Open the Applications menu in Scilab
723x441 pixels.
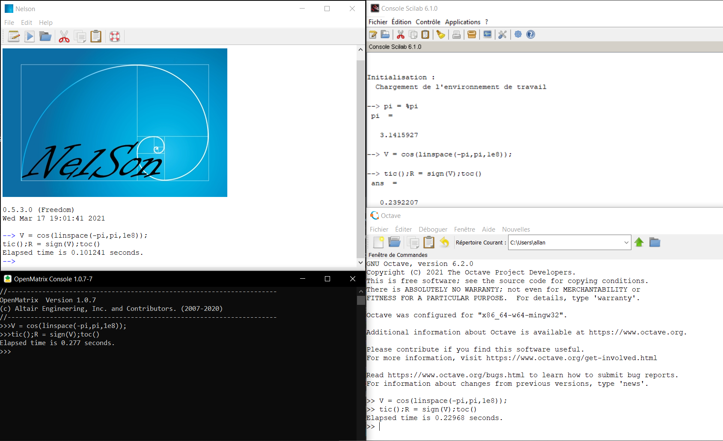pos(463,22)
